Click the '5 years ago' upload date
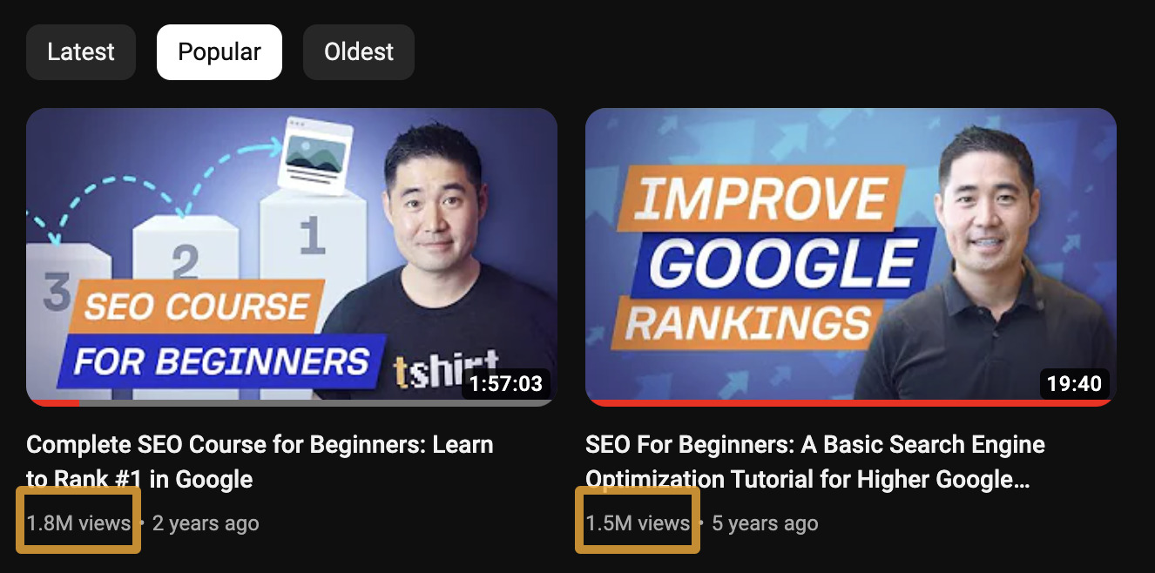Image resolution: width=1155 pixels, height=573 pixels. (765, 523)
